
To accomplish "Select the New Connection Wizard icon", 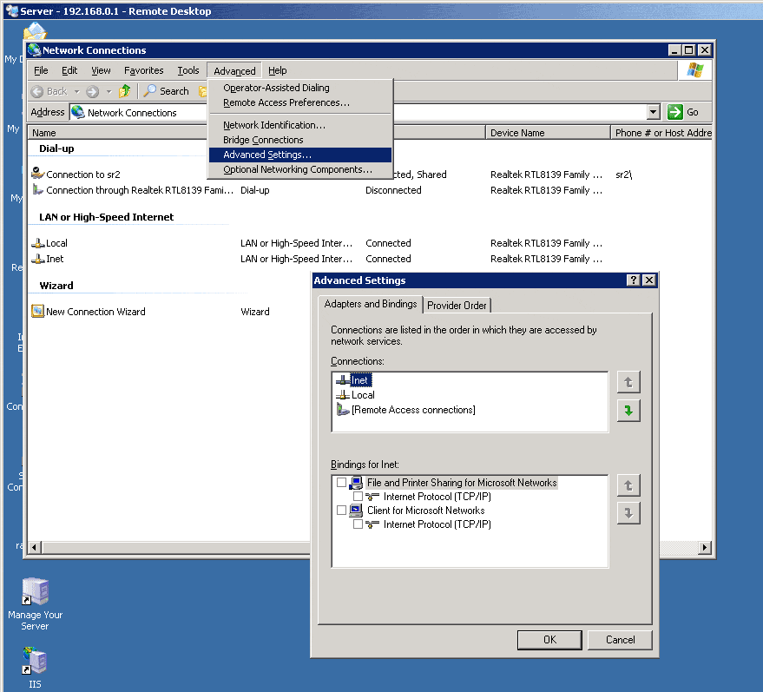I will [38, 311].
